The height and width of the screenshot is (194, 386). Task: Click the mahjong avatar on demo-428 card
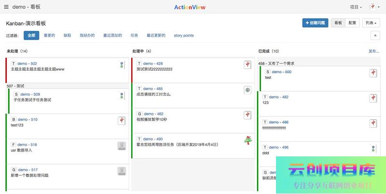pos(247,65)
